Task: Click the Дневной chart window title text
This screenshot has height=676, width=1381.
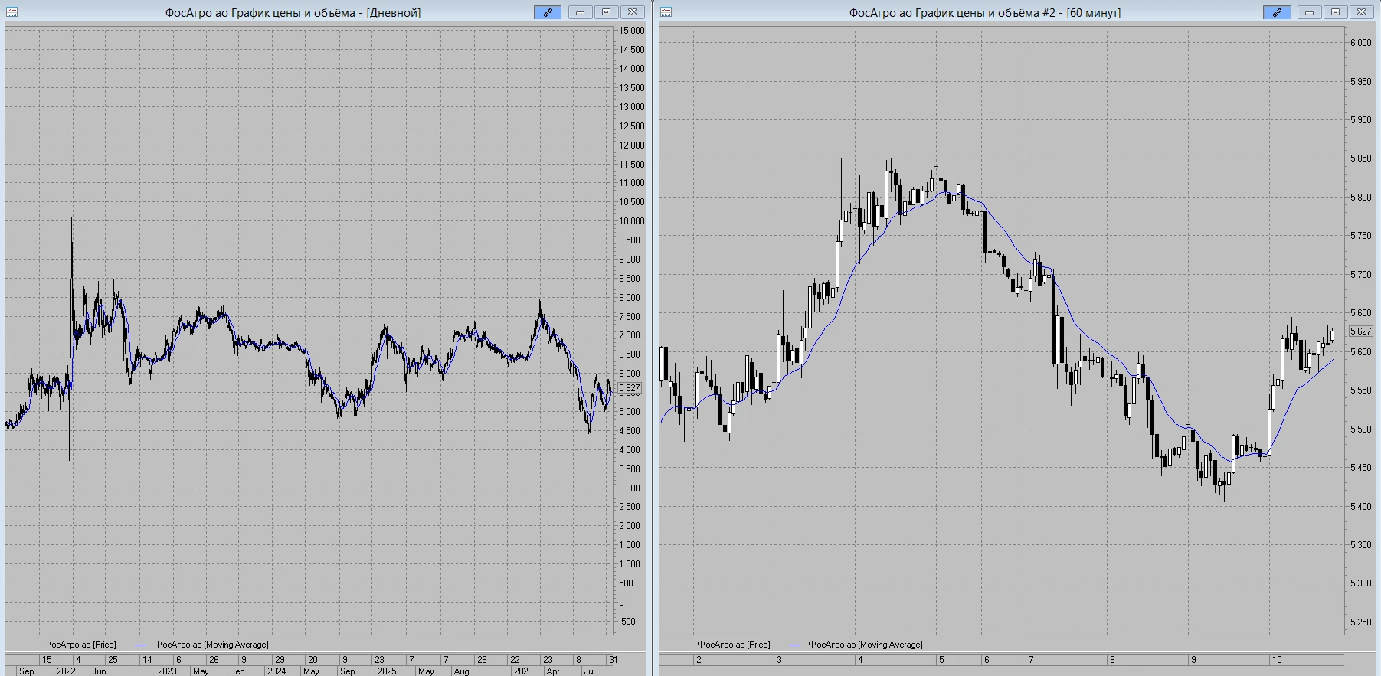Action: point(293,12)
